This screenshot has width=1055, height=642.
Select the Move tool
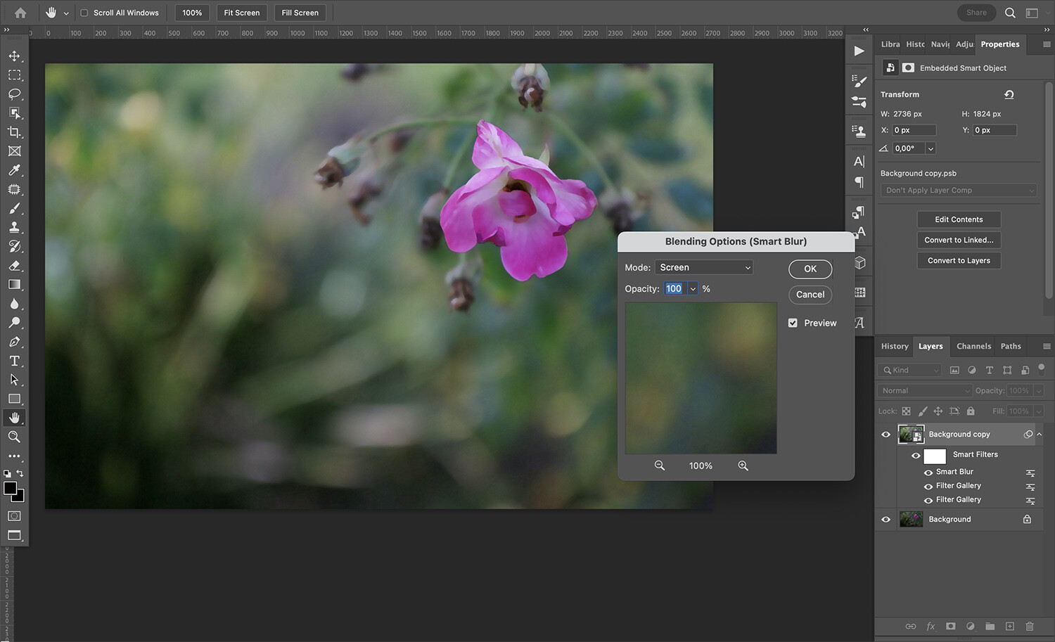pyautogui.click(x=14, y=56)
